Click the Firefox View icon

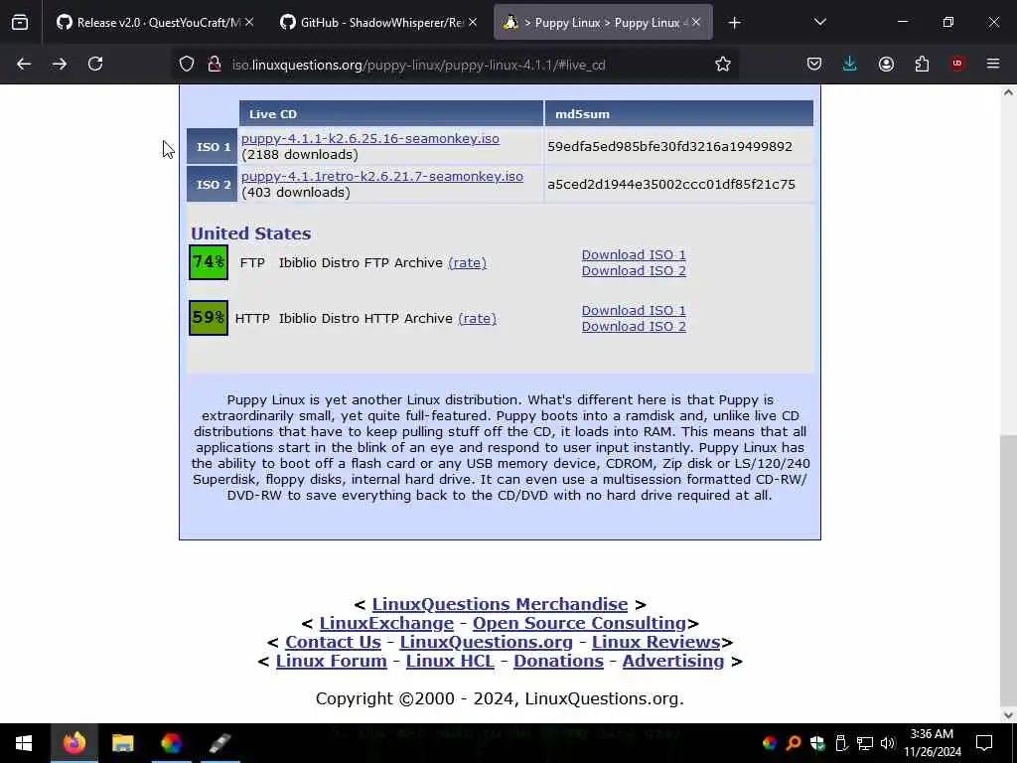pyautogui.click(x=20, y=23)
